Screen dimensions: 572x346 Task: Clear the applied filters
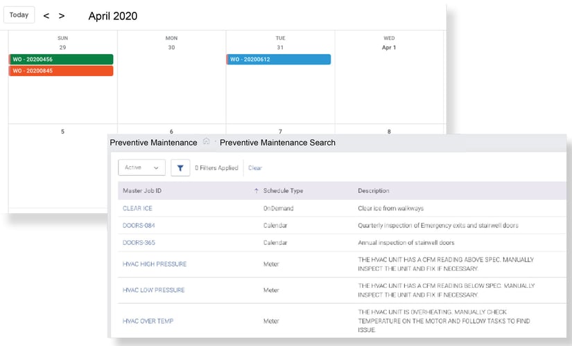(x=255, y=168)
